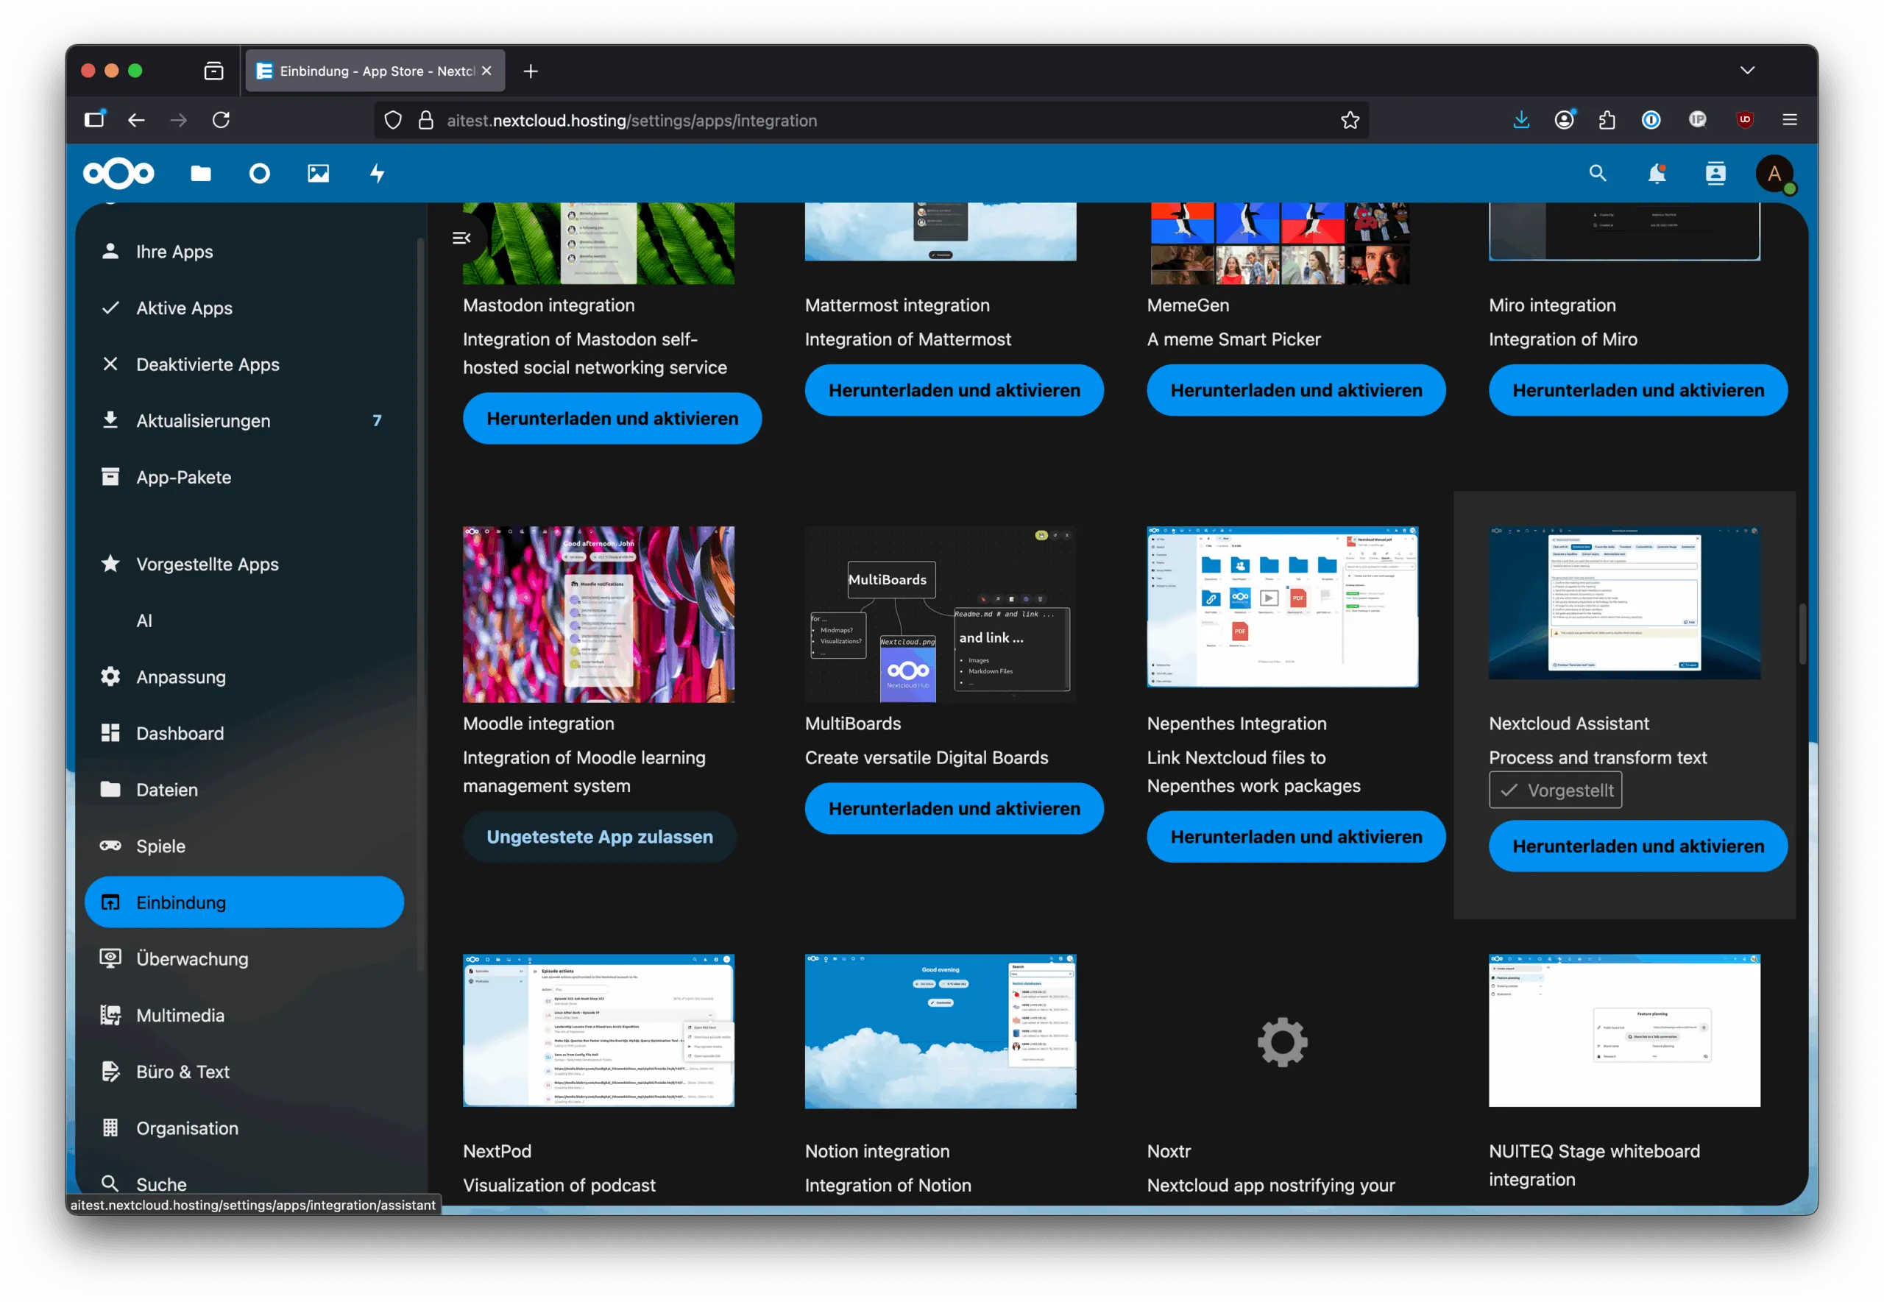Select Ihre Apps in the sidebar
This screenshot has height=1302, width=1884.
tap(244, 251)
